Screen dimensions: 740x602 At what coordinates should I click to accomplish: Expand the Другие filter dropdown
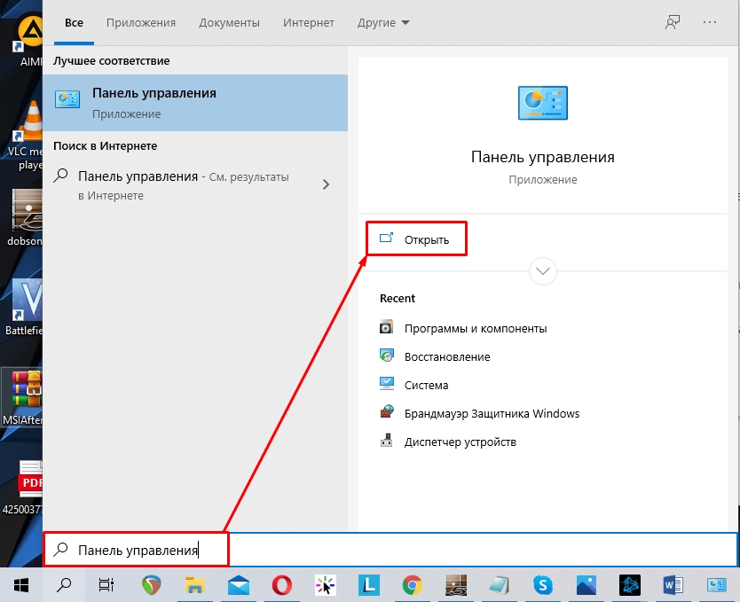click(383, 22)
